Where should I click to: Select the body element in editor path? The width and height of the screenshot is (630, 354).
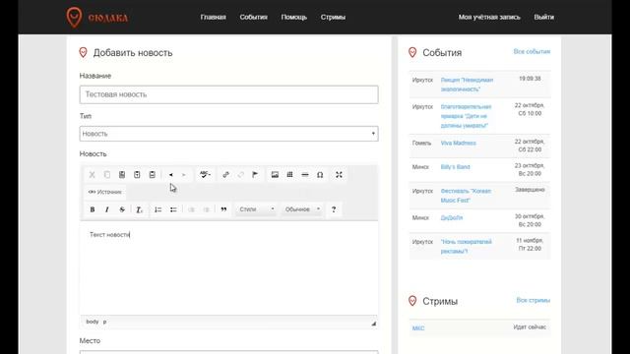[x=92, y=322]
